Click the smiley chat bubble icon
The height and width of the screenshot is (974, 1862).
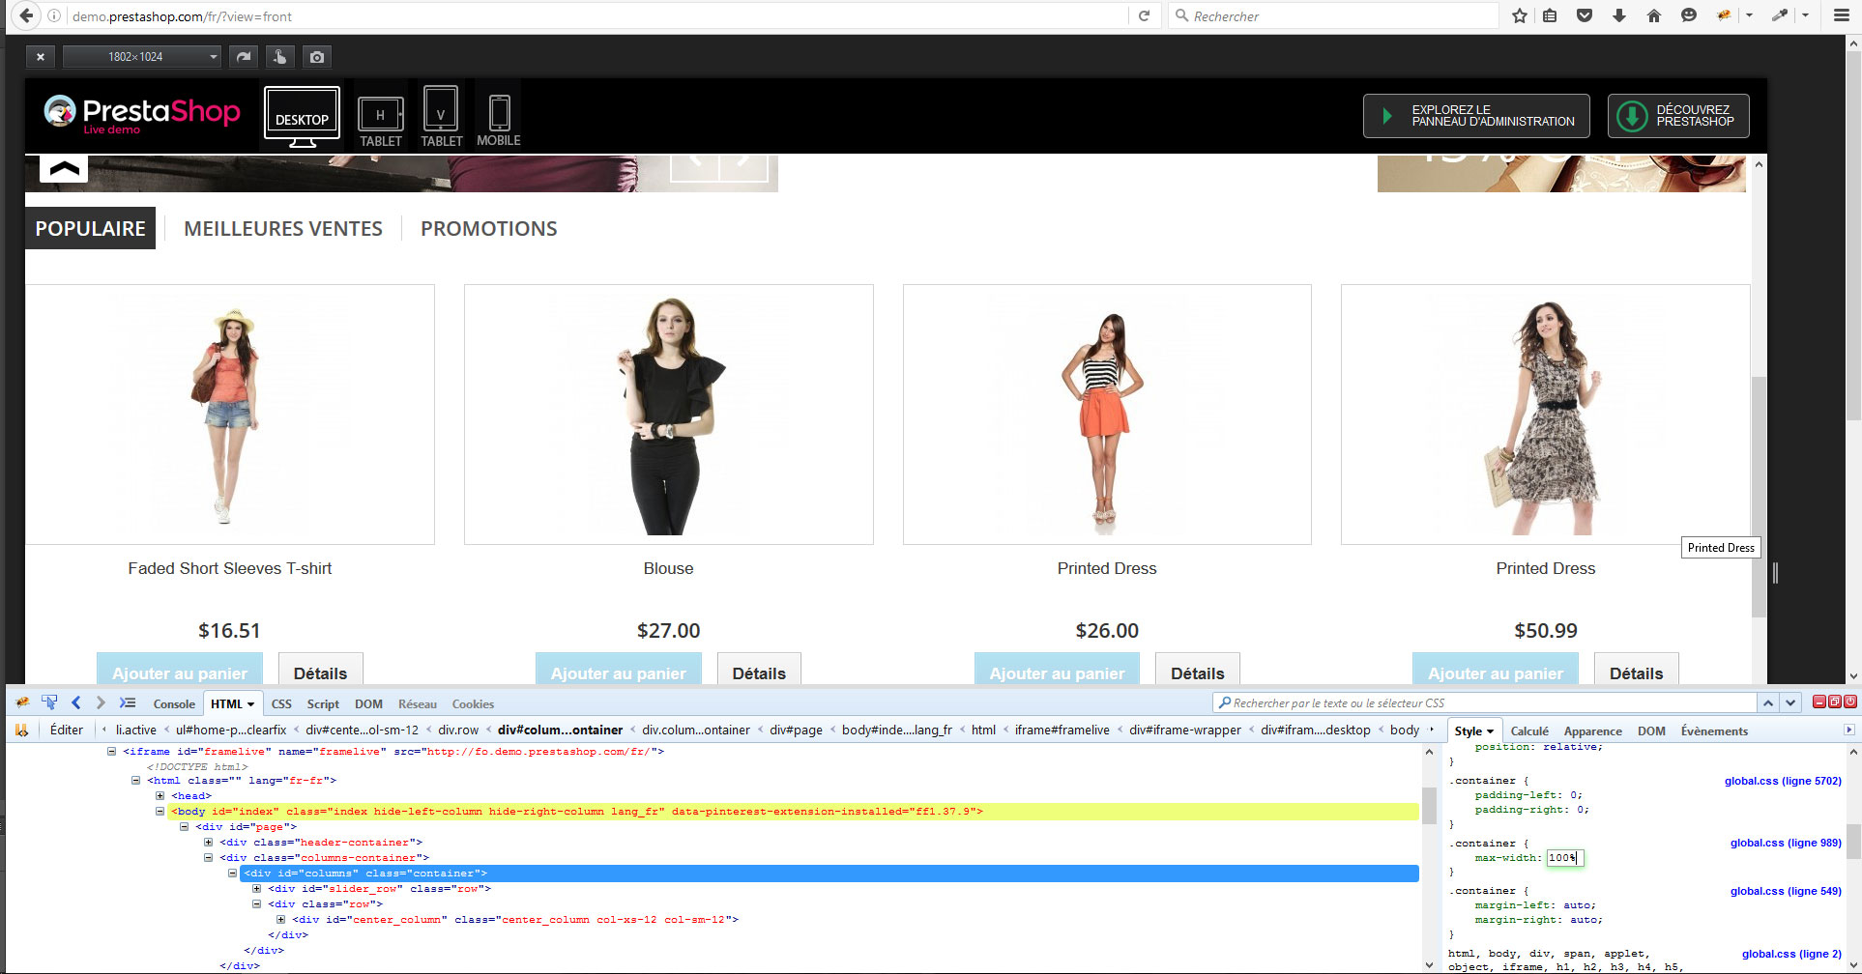point(1689,15)
